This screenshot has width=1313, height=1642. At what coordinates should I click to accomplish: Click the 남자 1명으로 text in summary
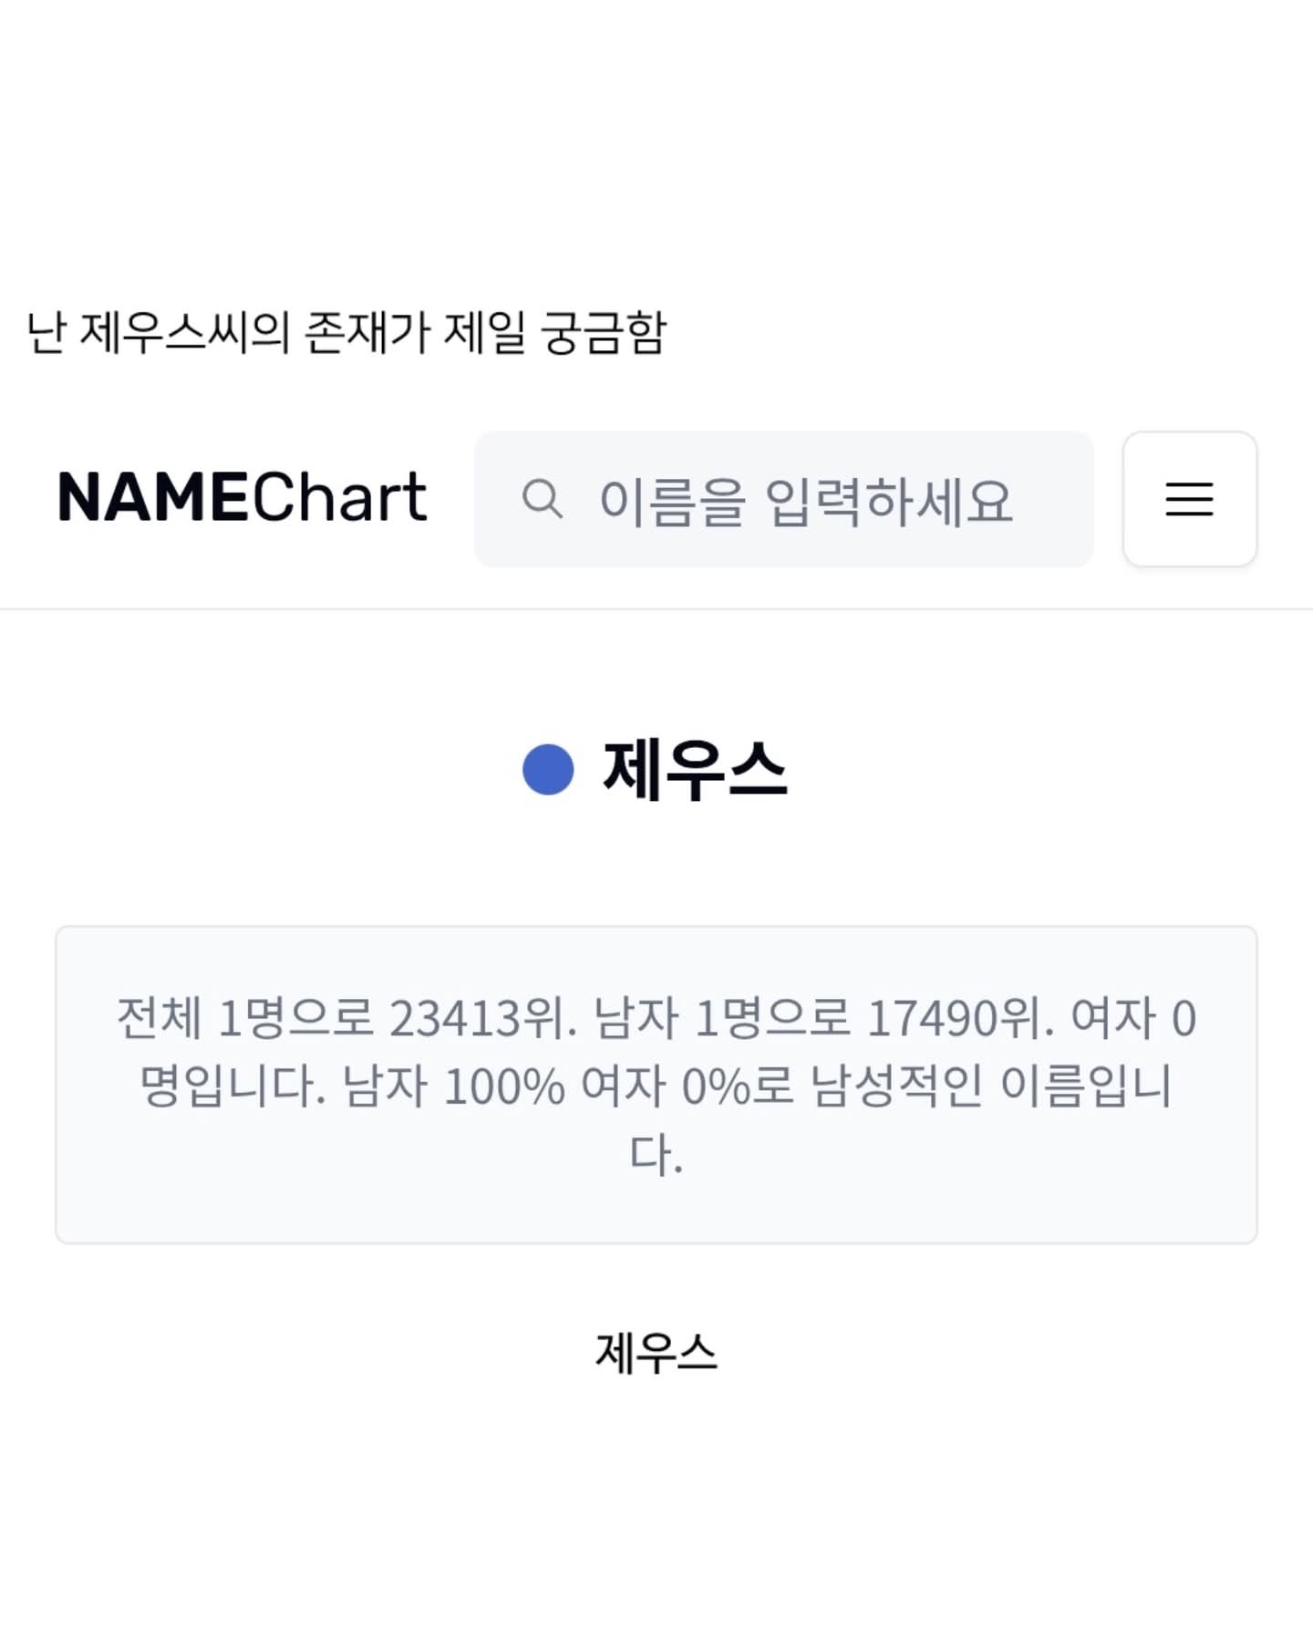point(722,1018)
